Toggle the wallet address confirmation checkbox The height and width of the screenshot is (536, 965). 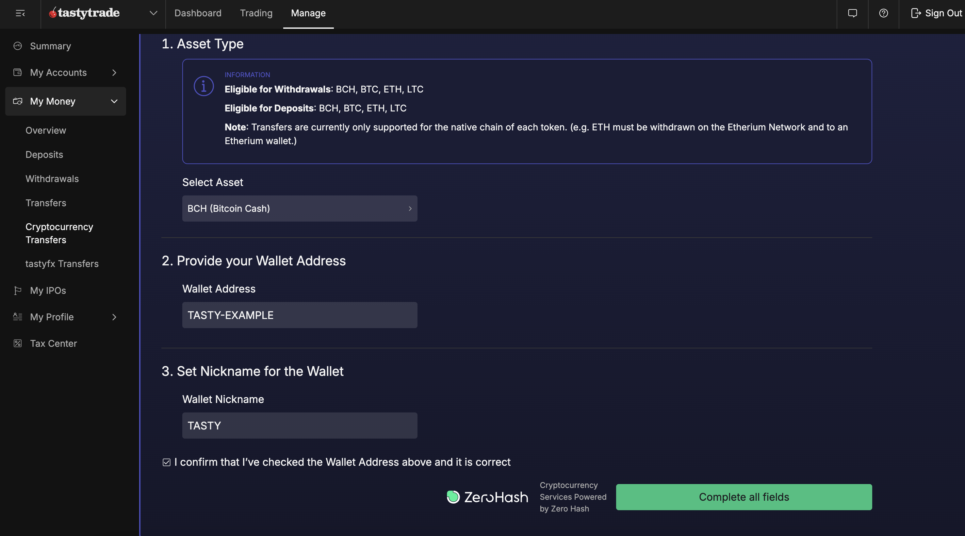[166, 462]
